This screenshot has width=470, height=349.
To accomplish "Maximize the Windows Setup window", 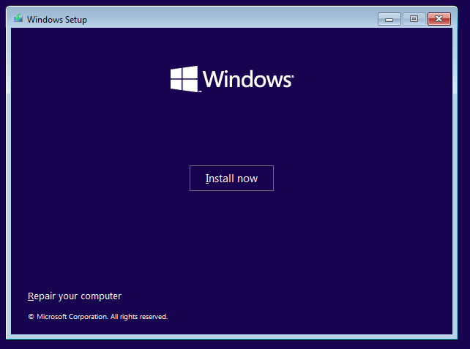I will pos(413,19).
